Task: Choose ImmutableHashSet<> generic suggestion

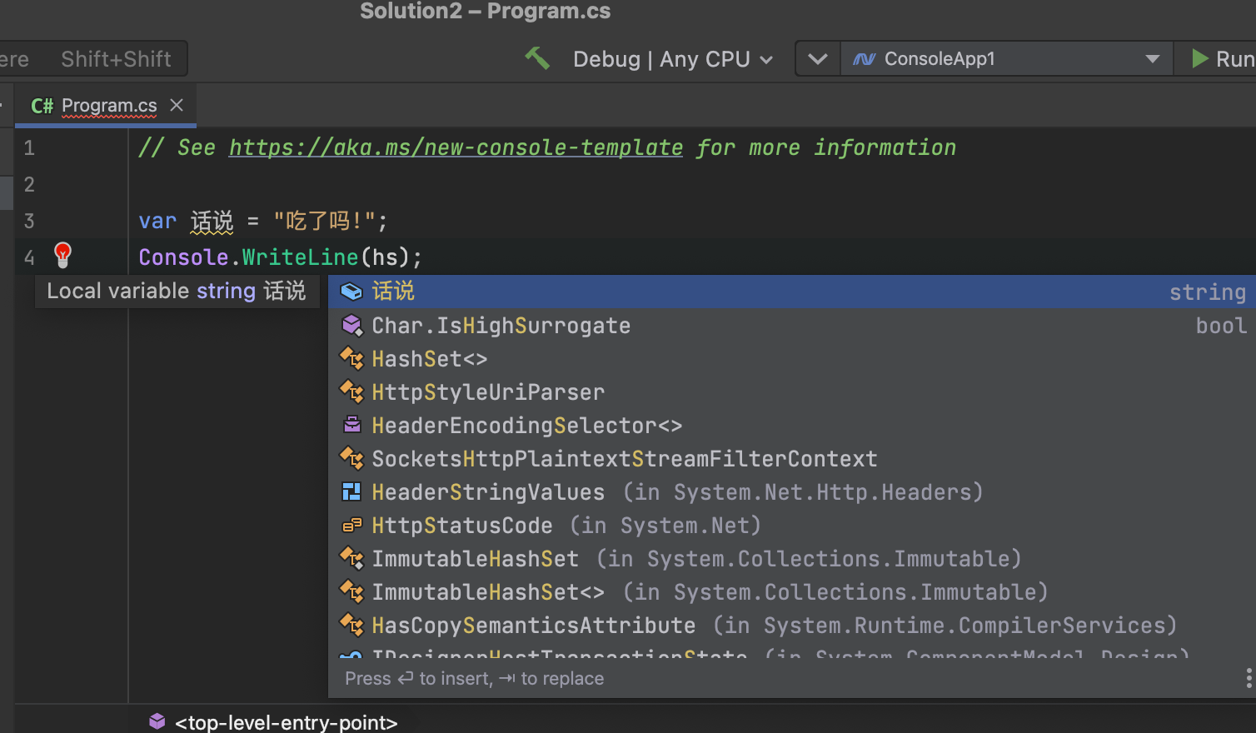Action: (792, 591)
